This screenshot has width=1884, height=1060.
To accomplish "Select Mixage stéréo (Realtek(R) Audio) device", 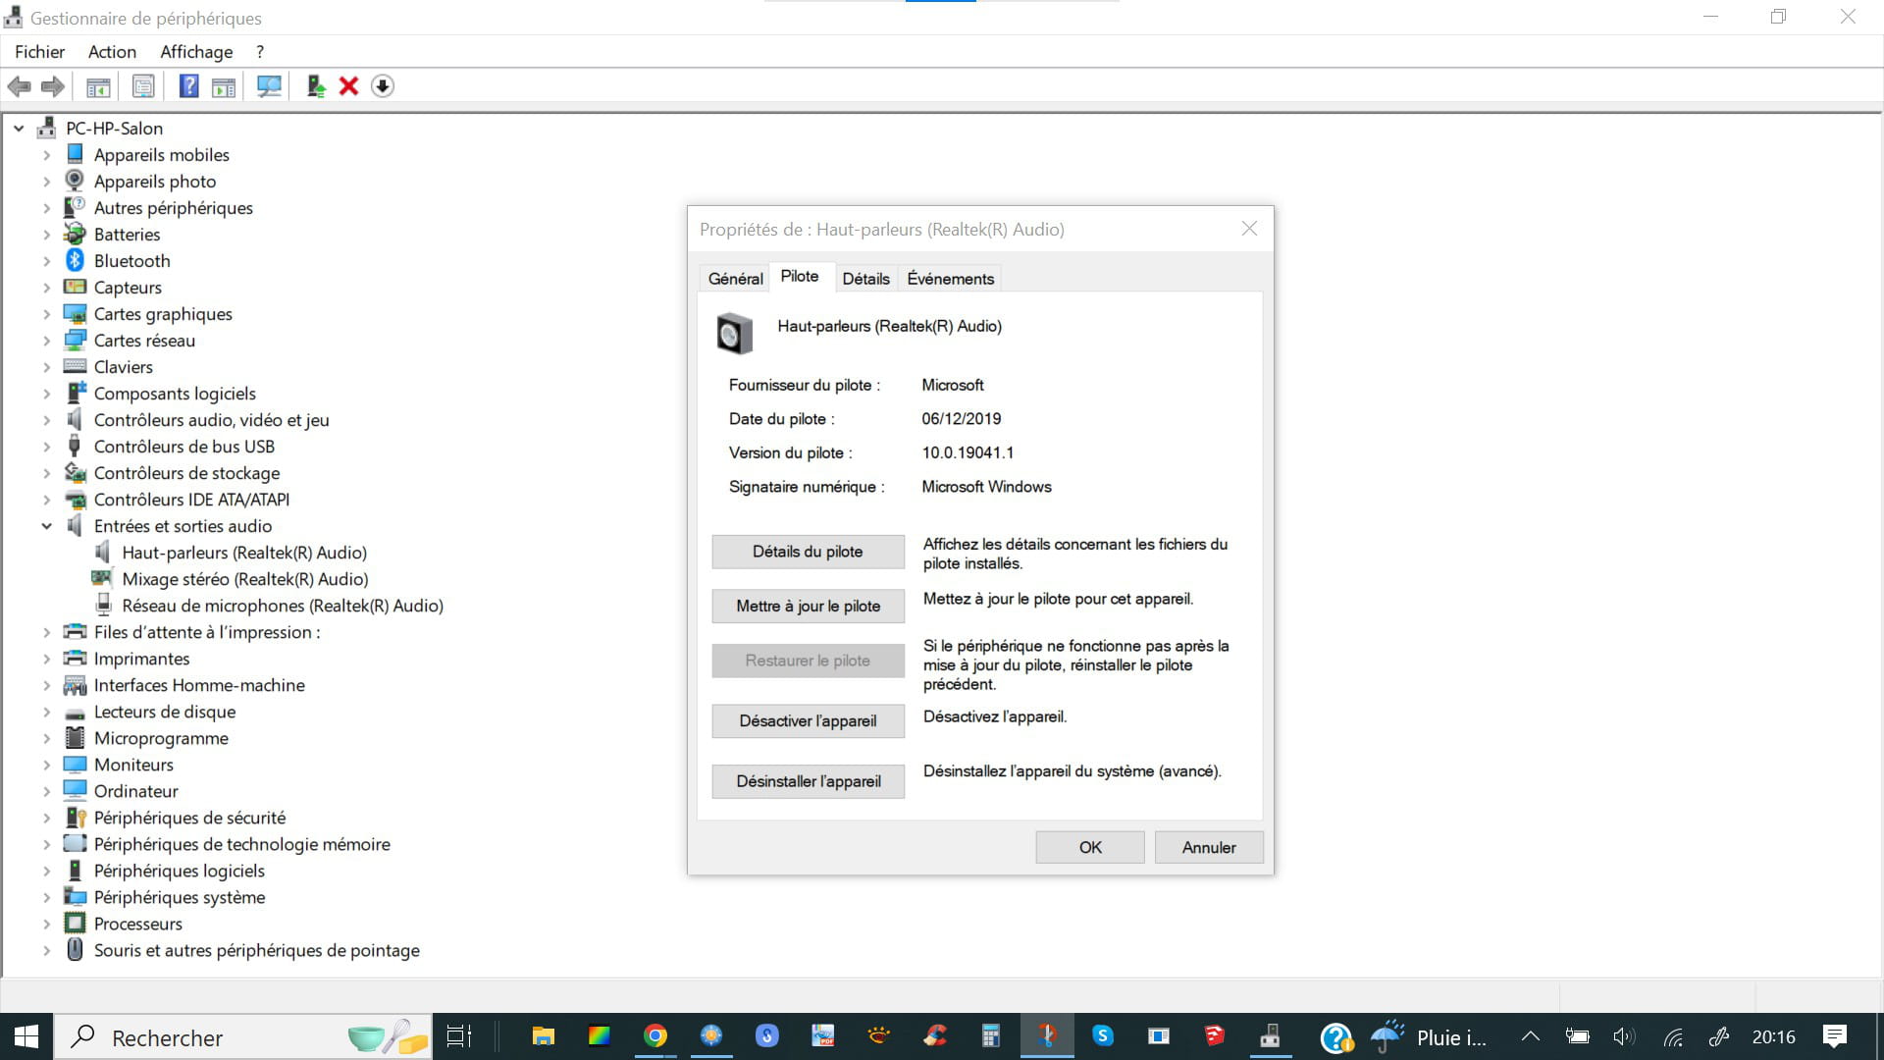I will [244, 579].
